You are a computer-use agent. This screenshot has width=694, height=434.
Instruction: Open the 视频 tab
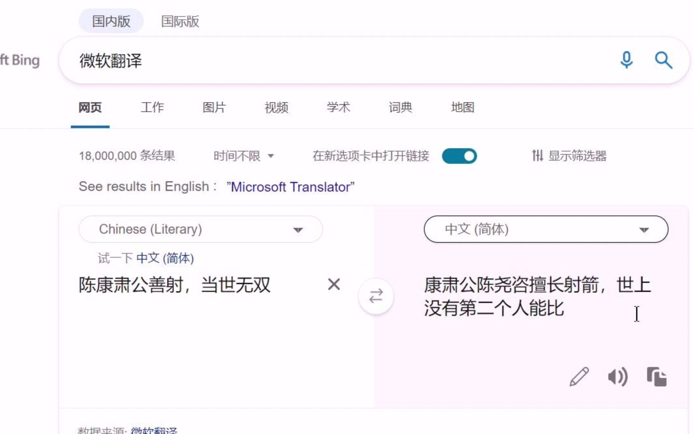[277, 107]
